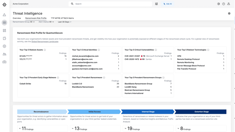Open the settings gear in left sidebar
The image size is (235, 132).
click(4, 46)
